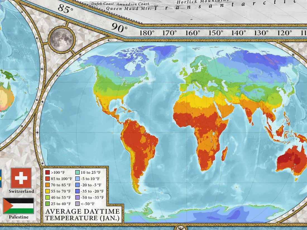Click the 120° longitude label
Viewport: 307px width, 230px height.
284,33
